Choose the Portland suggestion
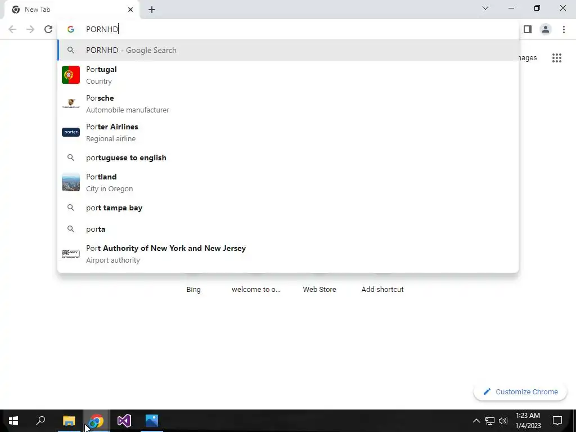The width and height of the screenshot is (576, 432). pyautogui.click(x=288, y=183)
